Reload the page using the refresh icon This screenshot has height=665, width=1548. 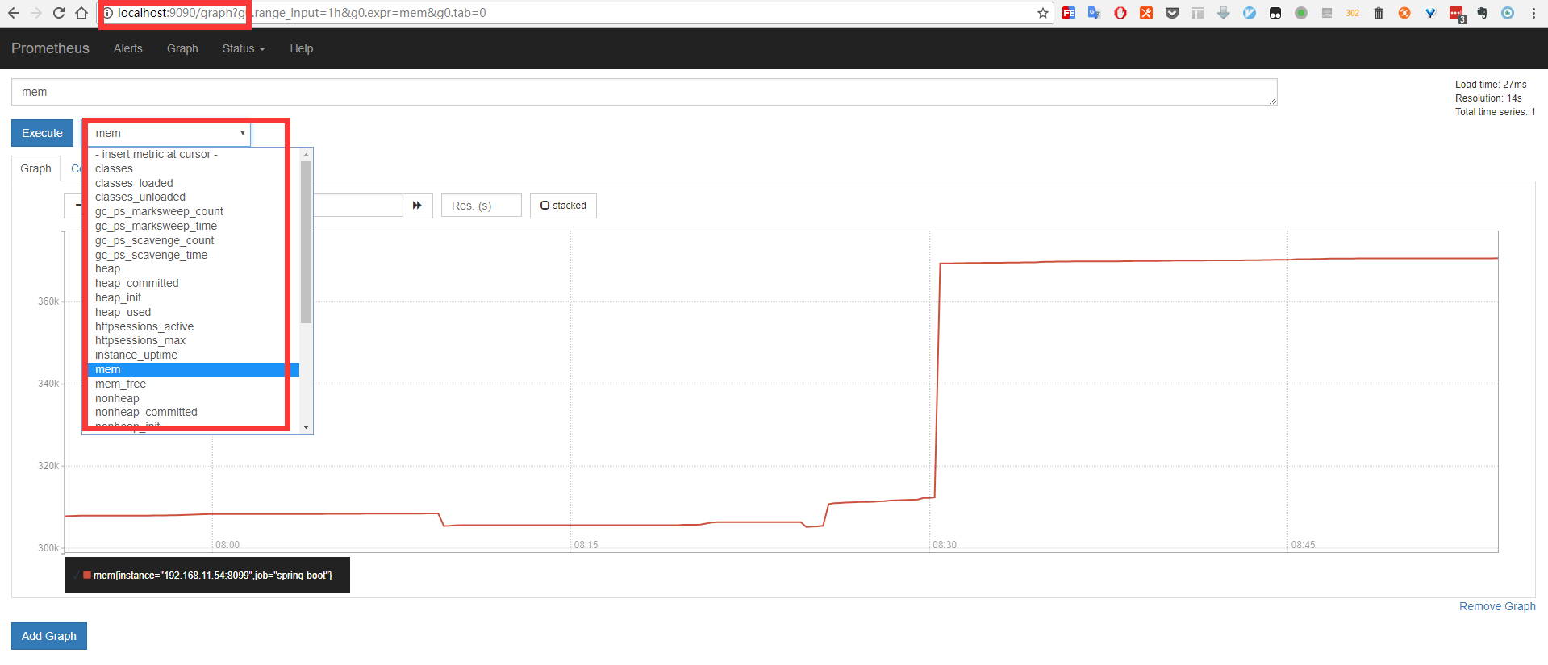(x=59, y=13)
